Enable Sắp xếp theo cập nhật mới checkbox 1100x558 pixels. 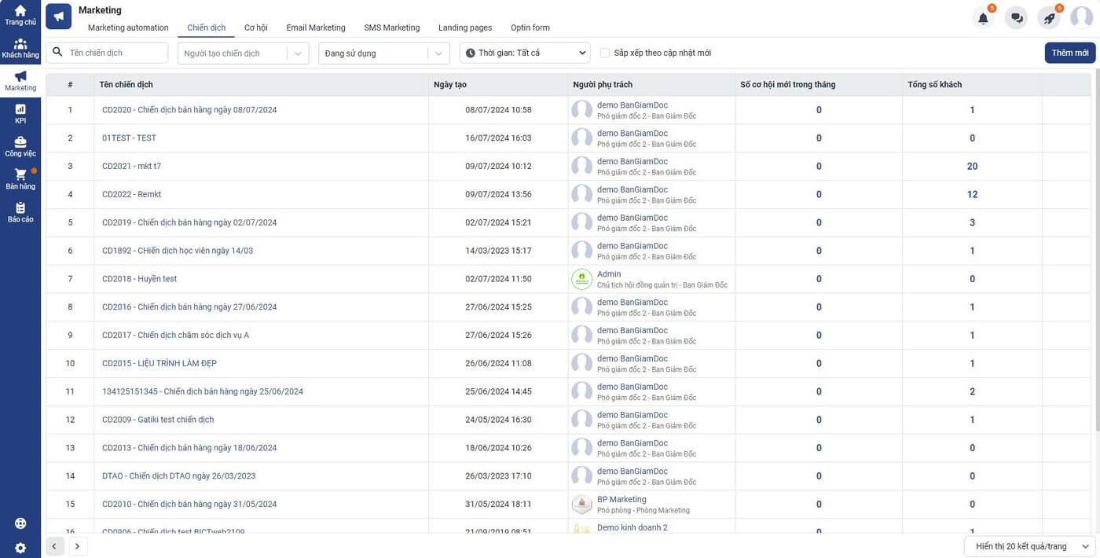point(605,53)
